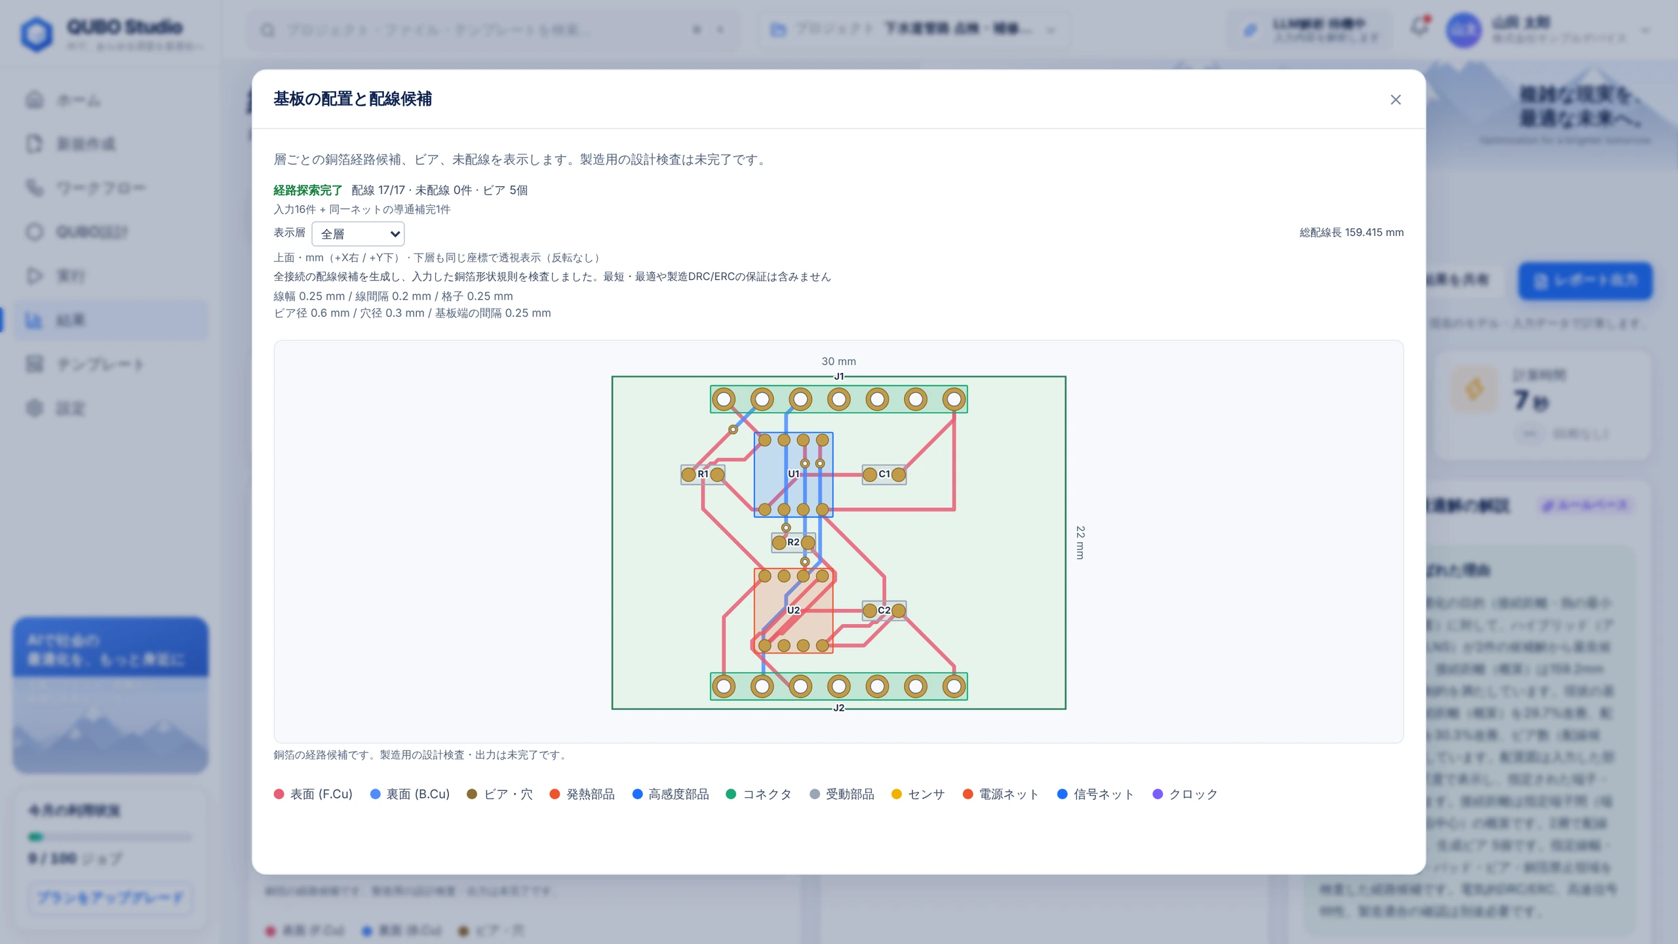Open ホーム in the sidebar
This screenshot has height=944, width=1678.
110,100
